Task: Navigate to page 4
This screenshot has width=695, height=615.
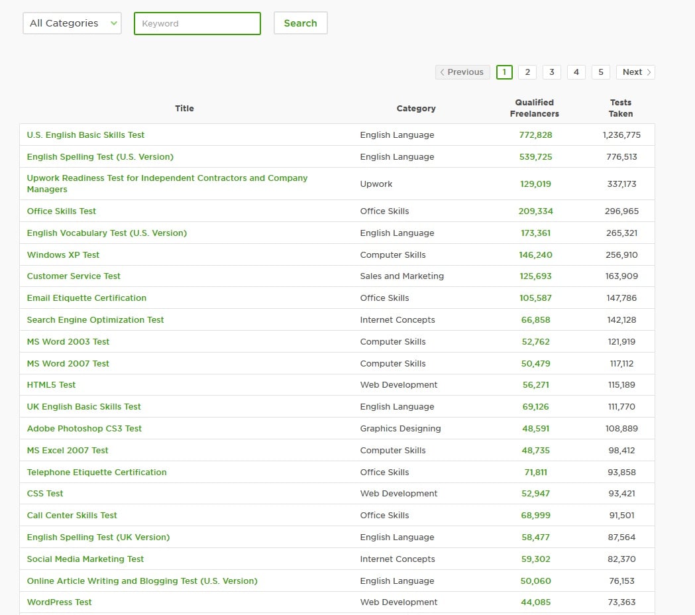Action: [x=576, y=72]
